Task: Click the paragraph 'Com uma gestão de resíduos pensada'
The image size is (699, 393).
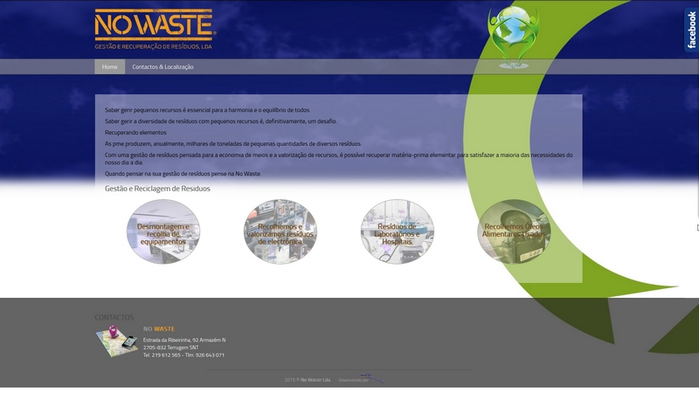Action: [x=339, y=159]
